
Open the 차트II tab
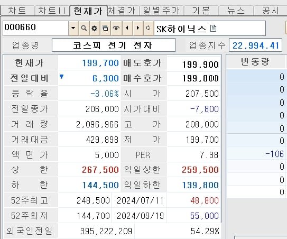click(x=52, y=11)
